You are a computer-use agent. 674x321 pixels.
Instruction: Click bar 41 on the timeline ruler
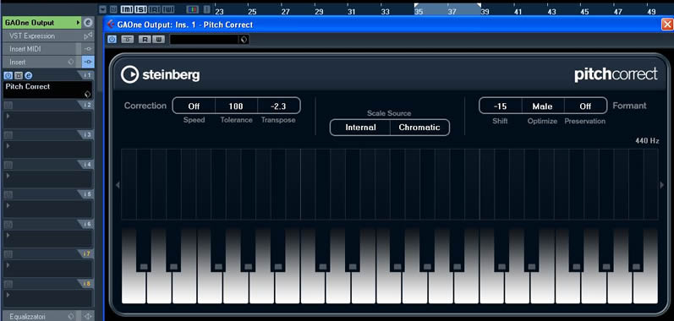[518, 12]
